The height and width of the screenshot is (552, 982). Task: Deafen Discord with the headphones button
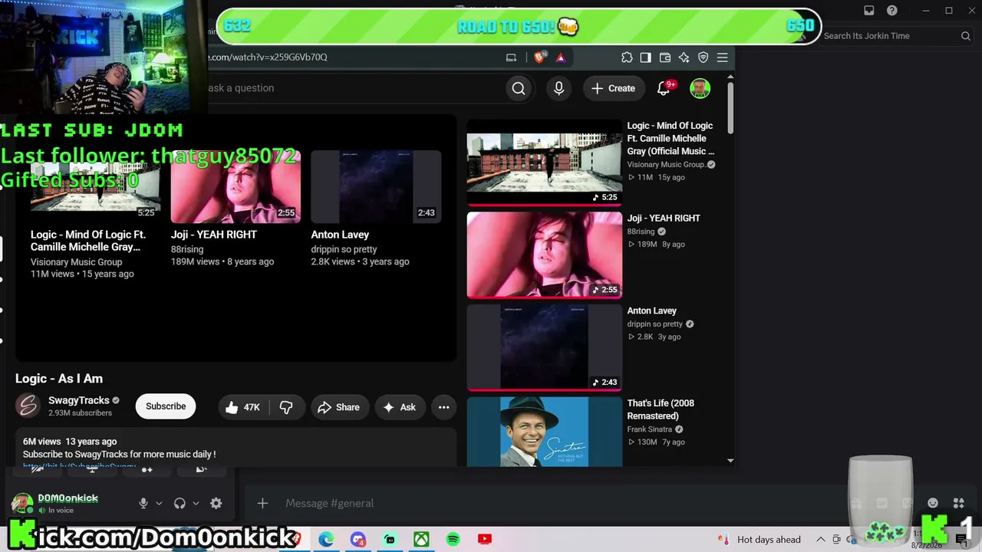[180, 504]
